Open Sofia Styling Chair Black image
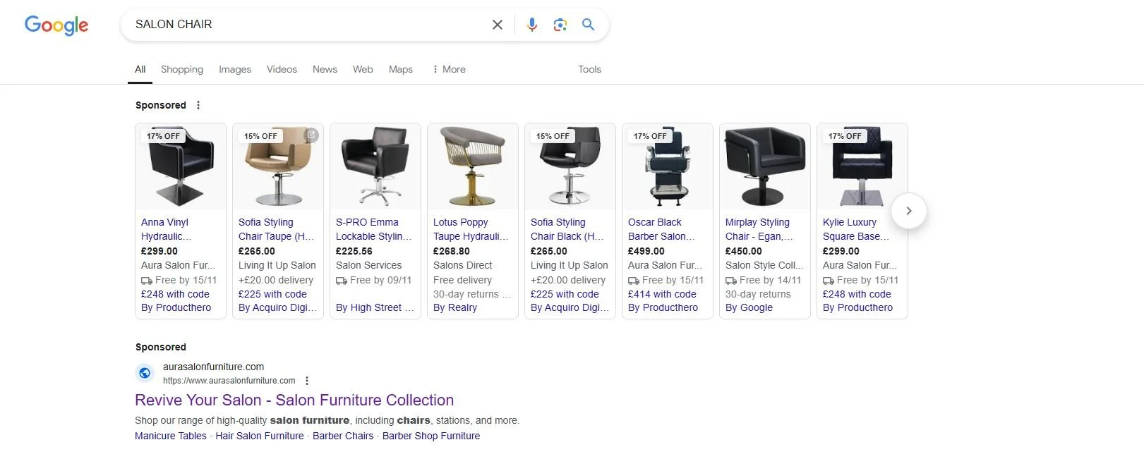Image resolution: width=1144 pixels, height=459 pixels. pyautogui.click(x=570, y=166)
